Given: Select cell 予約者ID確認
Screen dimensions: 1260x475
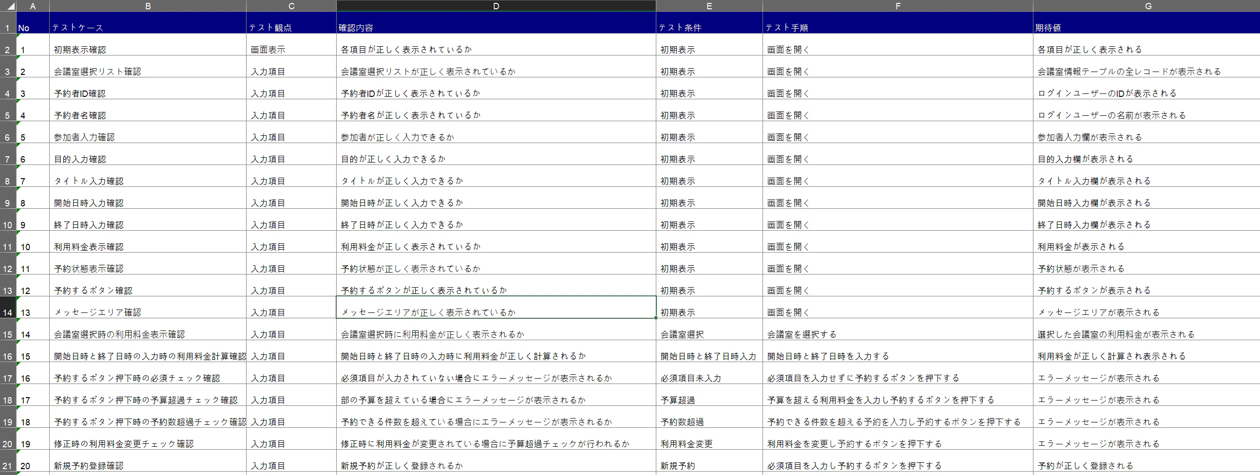Looking at the screenshot, I should (148, 89).
